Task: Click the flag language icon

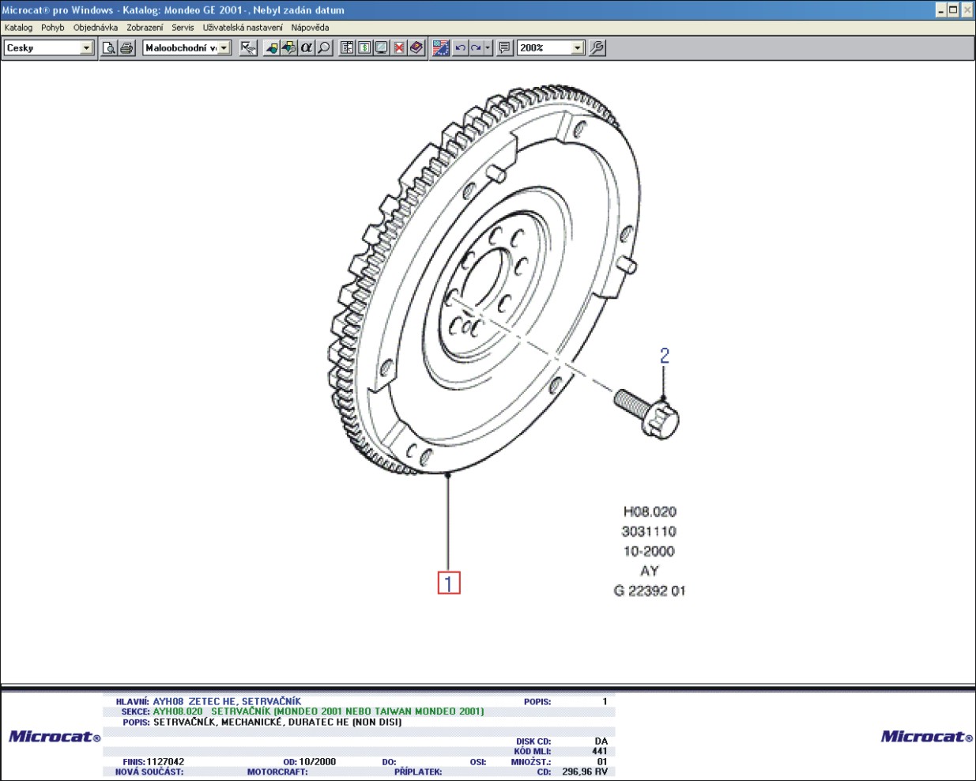Action: pos(441,48)
